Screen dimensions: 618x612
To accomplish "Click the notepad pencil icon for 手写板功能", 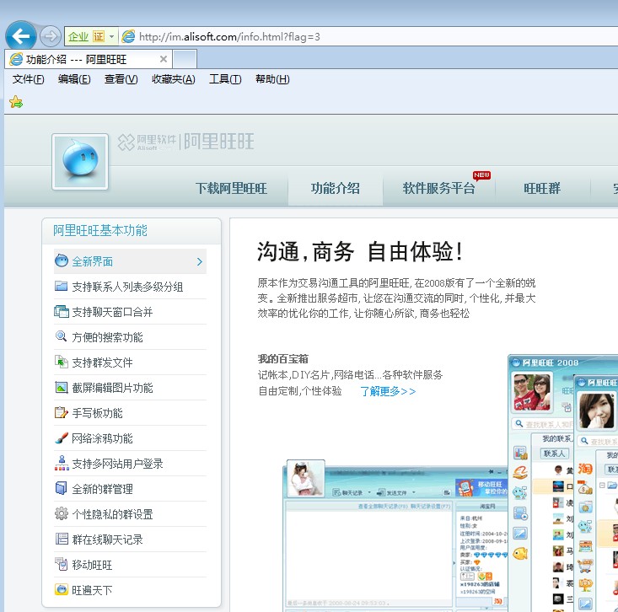I will click(61, 412).
